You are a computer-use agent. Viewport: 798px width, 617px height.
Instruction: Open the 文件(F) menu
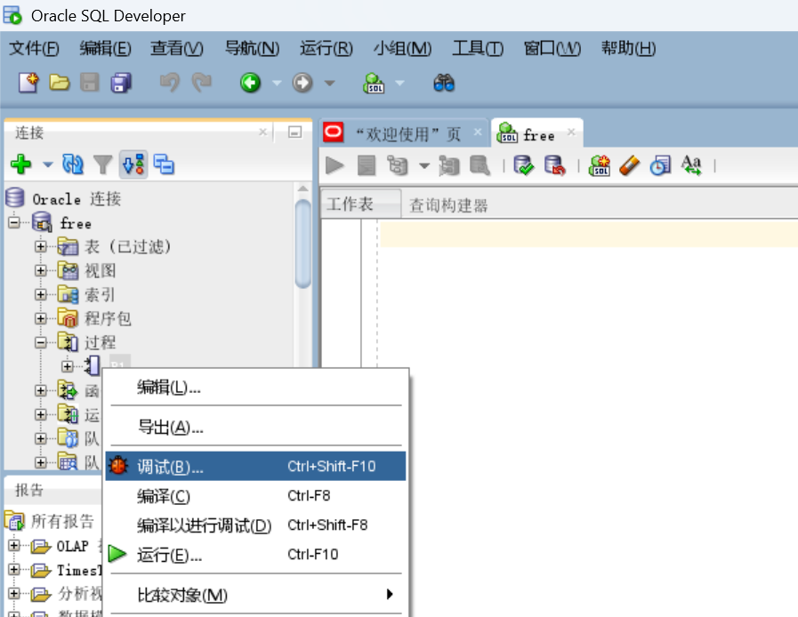point(34,48)
